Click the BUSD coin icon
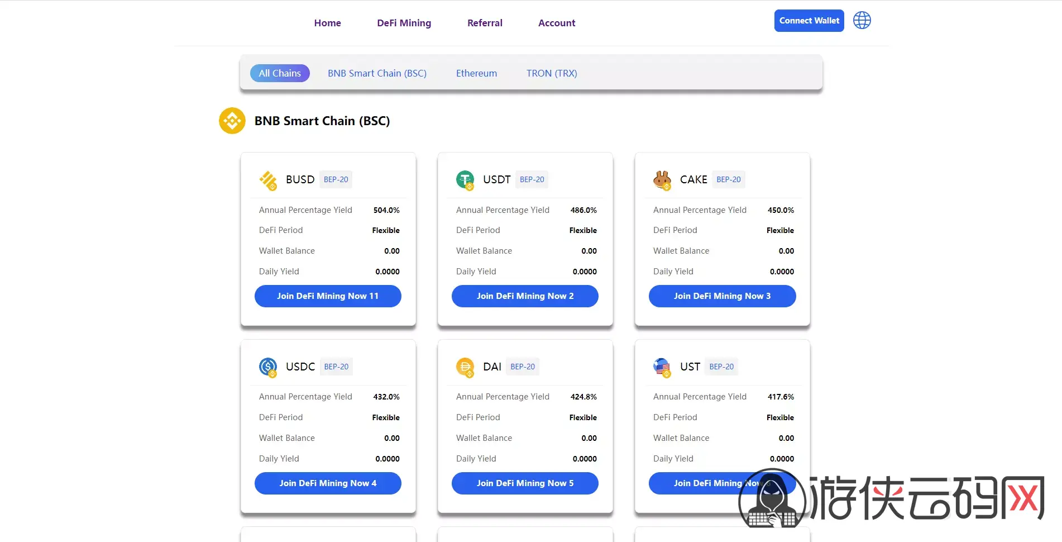This screenshot has height=542, width=1062. (268, 180)
